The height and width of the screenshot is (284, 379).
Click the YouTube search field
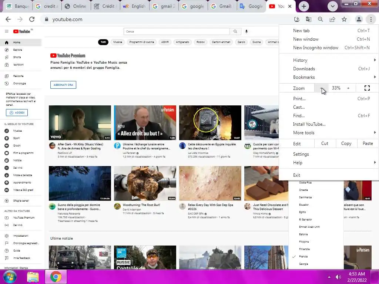click(x=177, y=31)
